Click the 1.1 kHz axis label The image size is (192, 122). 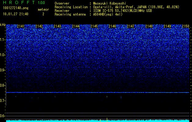pyautogui.click(x=3, y=40)
